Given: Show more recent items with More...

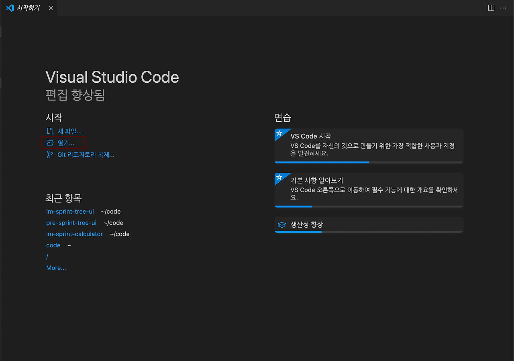Looking at the screenshot, I should click(x=56, y=268).
